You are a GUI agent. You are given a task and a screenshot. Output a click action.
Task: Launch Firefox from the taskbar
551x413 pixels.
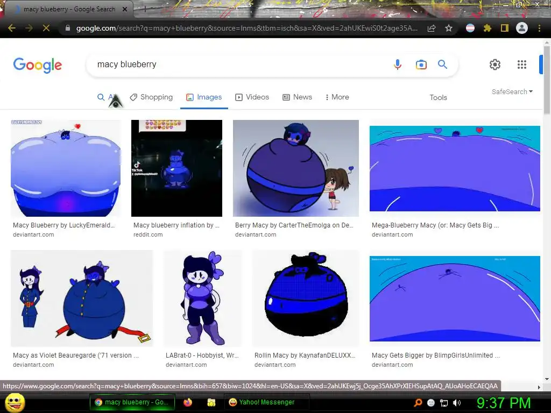click(188, 402)
